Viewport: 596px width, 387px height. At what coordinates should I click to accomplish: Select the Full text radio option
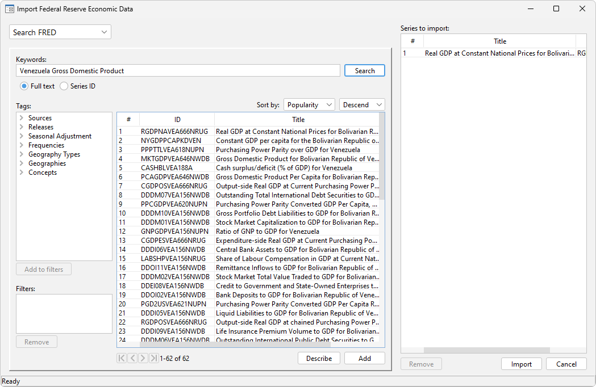(37, 86)
